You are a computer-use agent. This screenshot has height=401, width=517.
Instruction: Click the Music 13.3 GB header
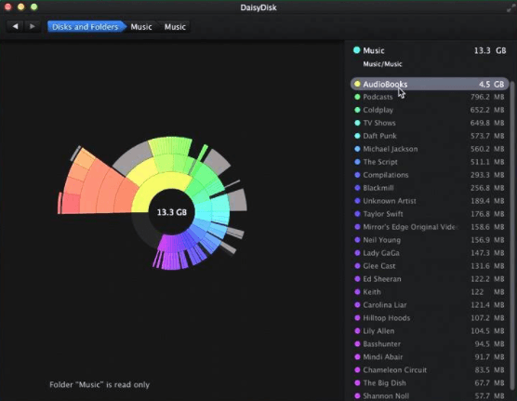pyautogui.click(x=430, y=50)
